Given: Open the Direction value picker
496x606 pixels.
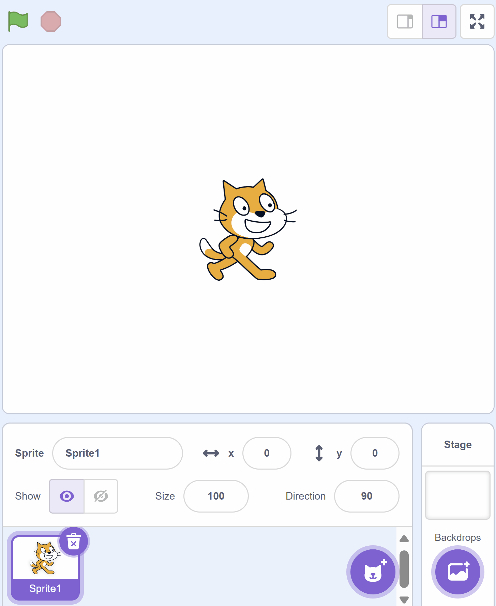Looking at the screenshot, I should click(366, 496).
